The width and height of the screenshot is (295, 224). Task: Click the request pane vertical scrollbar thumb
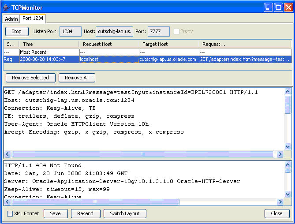tap(288, 105)
